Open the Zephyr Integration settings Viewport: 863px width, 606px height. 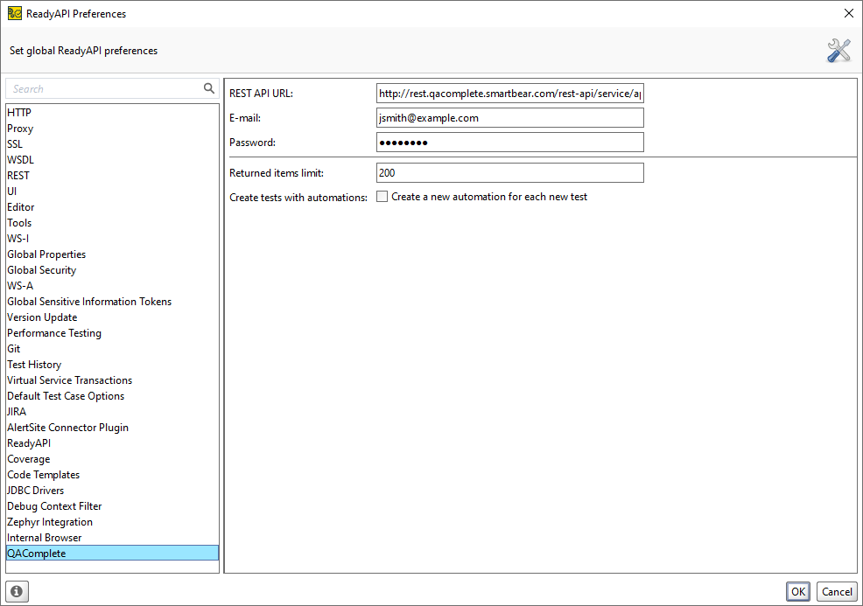pyautogui.click(x=49, y=521)
